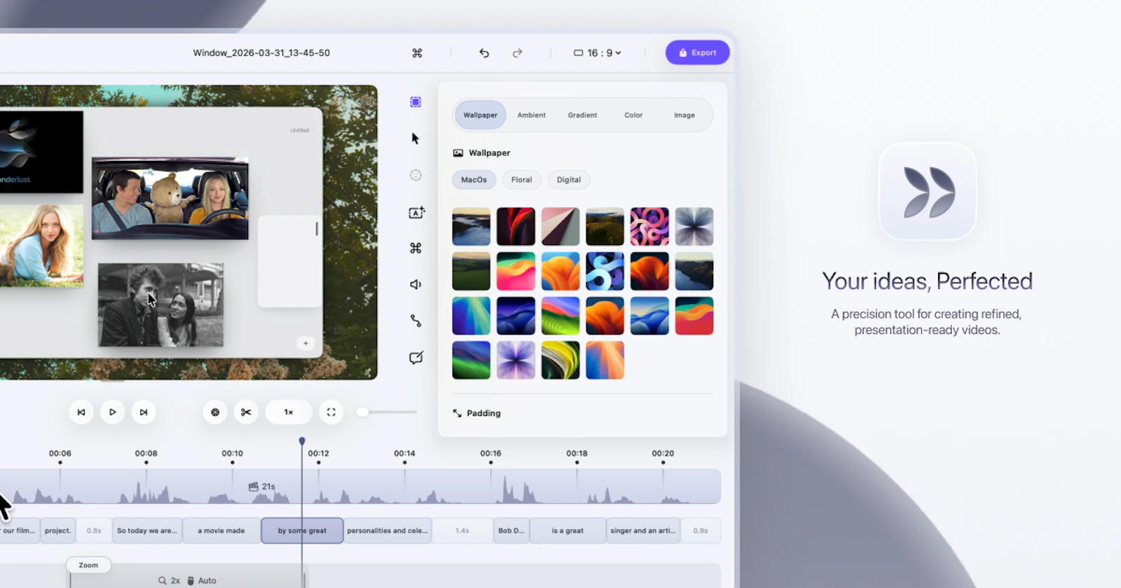Select the "Bob D..." caption segment
This screenshot has height=588, width=1121.
(511, 531)
